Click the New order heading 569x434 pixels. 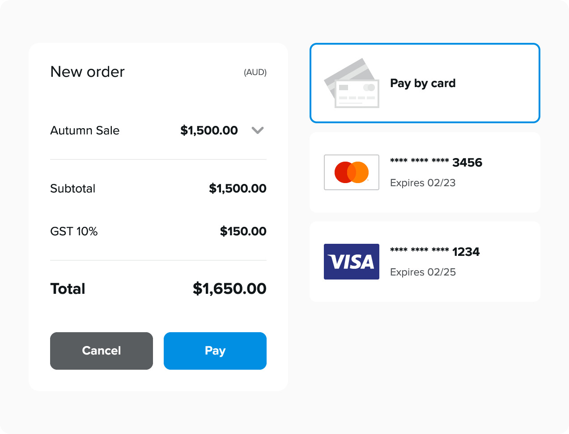pyautogui.click(x=88, y=72)
